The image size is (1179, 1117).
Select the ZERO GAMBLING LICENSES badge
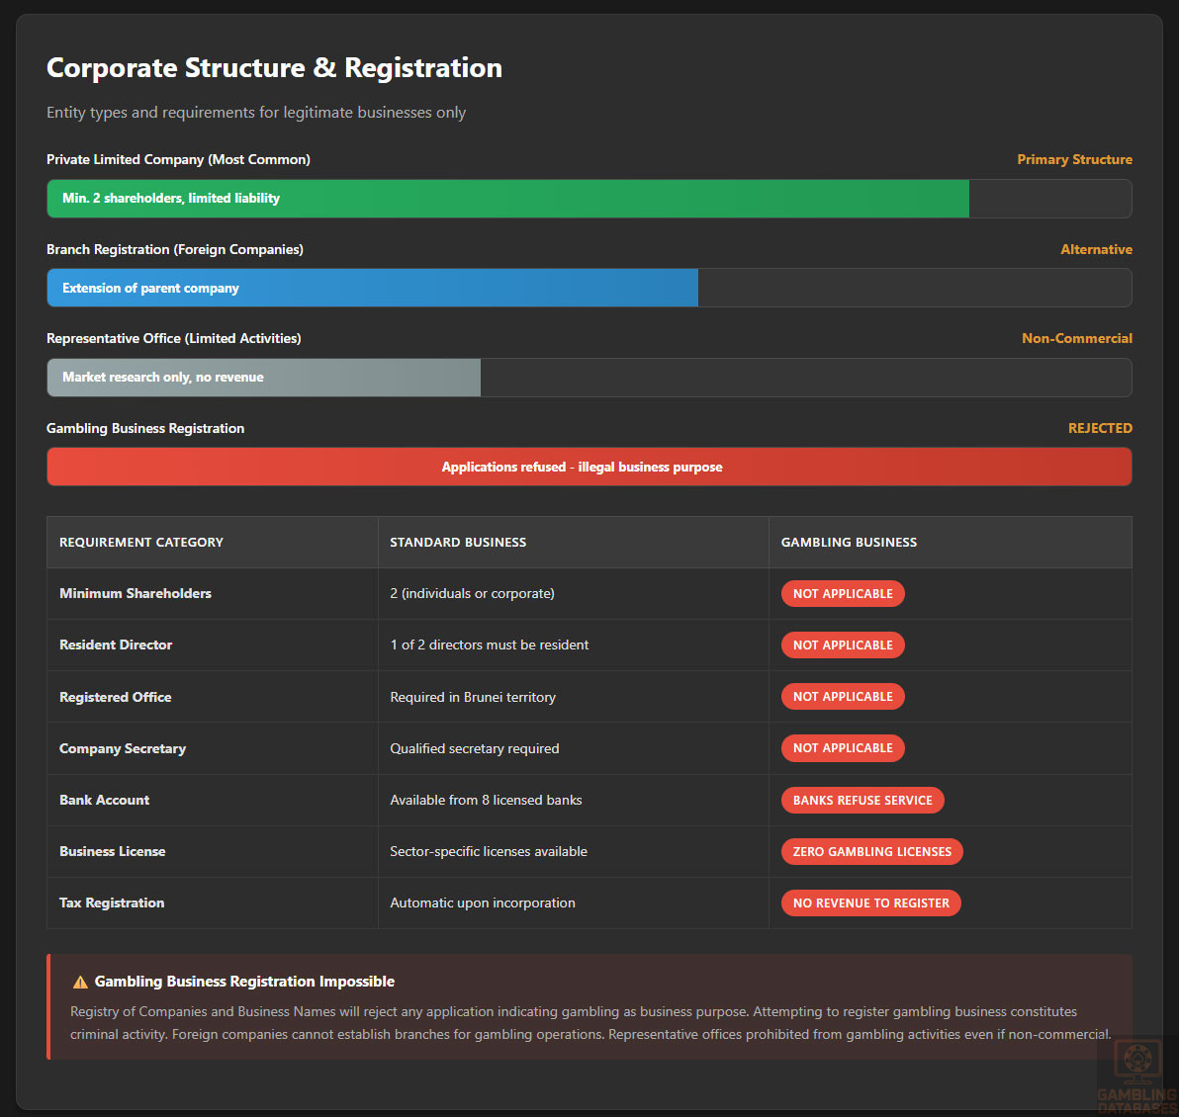(871, 851)
